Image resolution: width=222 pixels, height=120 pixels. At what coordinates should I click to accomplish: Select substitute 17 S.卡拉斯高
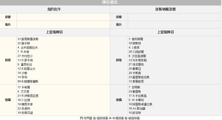(138, 96)
